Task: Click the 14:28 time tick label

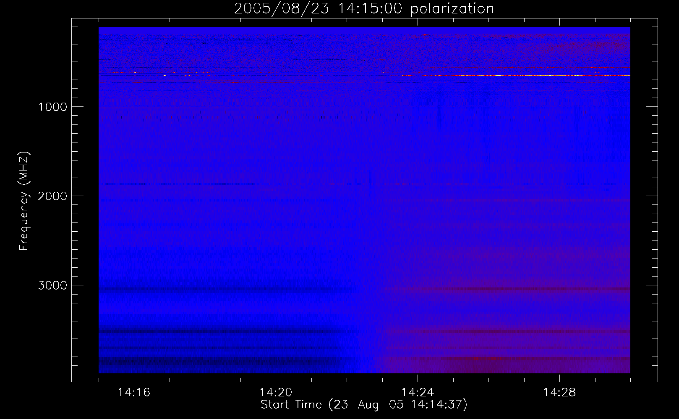Action: click(559, 393)
